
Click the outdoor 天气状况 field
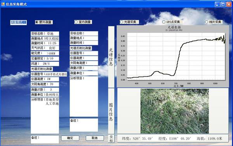click(x=45, y=48)
